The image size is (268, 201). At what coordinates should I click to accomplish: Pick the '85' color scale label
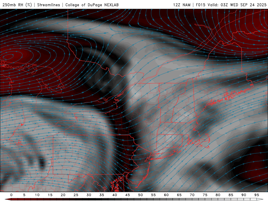[x=231, y=195]
